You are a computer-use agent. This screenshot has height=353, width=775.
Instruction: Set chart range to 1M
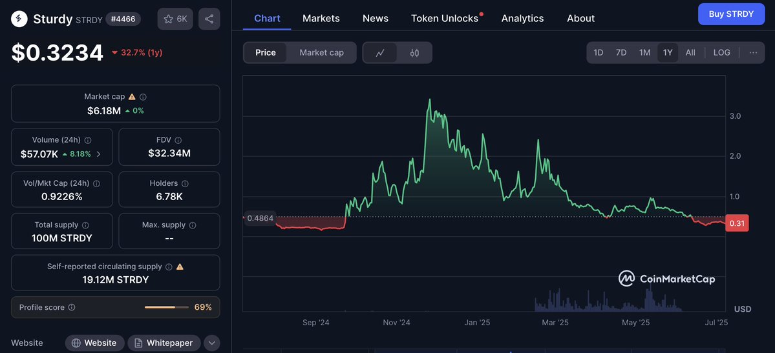point(644,52)
